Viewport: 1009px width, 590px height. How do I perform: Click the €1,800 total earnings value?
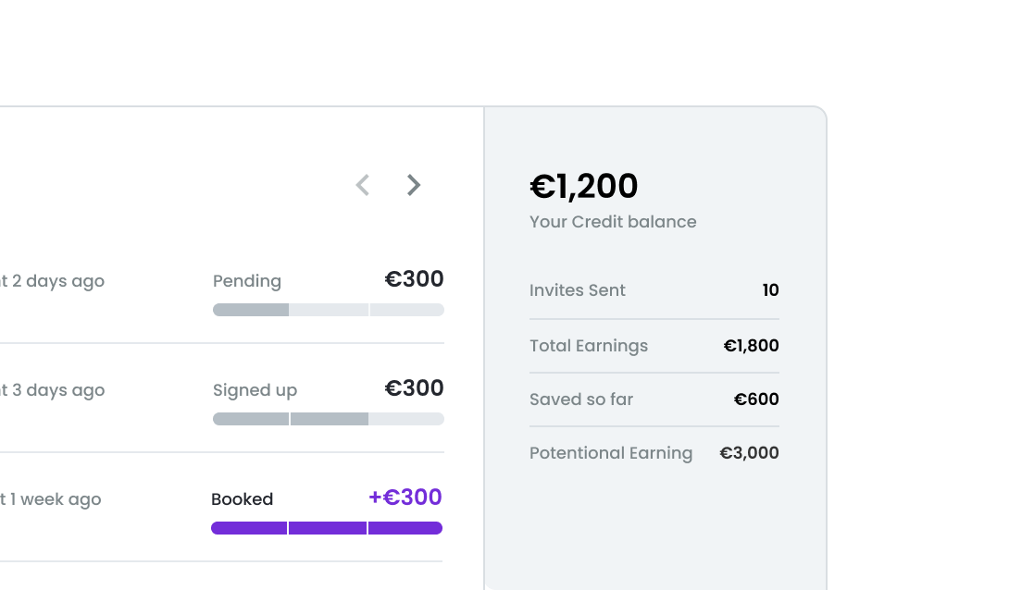coord(751,346)
